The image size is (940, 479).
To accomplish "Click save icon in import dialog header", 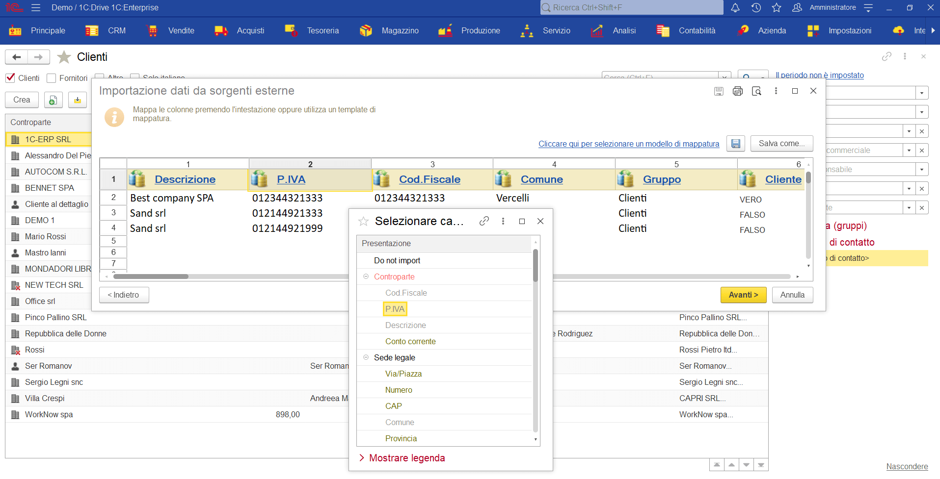I will point(719,91).
